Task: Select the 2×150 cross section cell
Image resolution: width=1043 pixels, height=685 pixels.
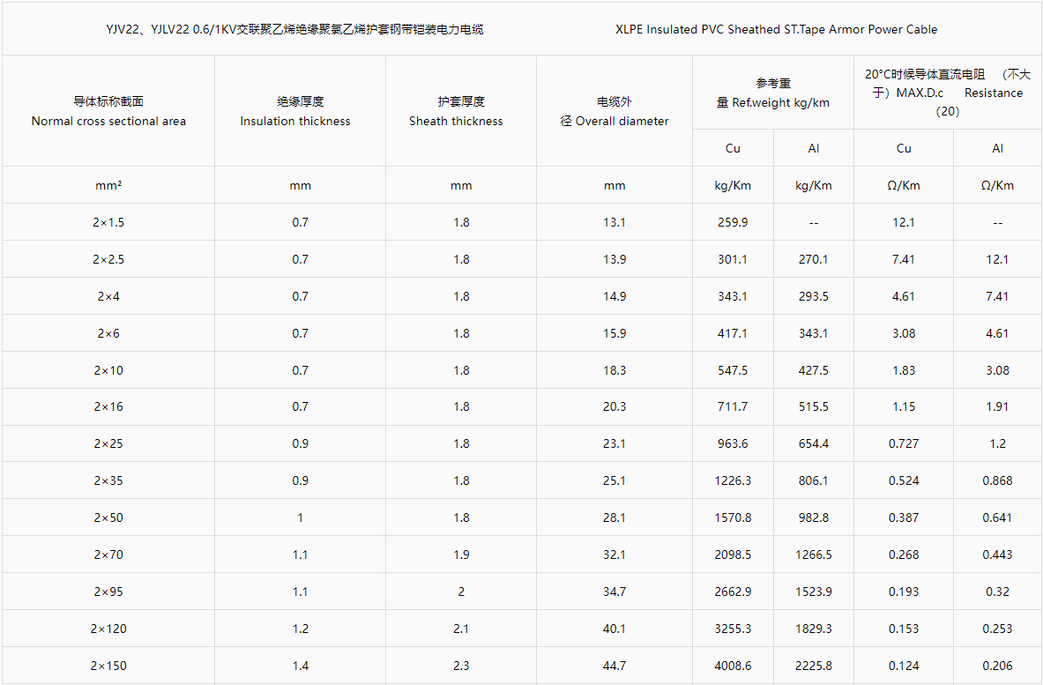Action: click(108, 666)
